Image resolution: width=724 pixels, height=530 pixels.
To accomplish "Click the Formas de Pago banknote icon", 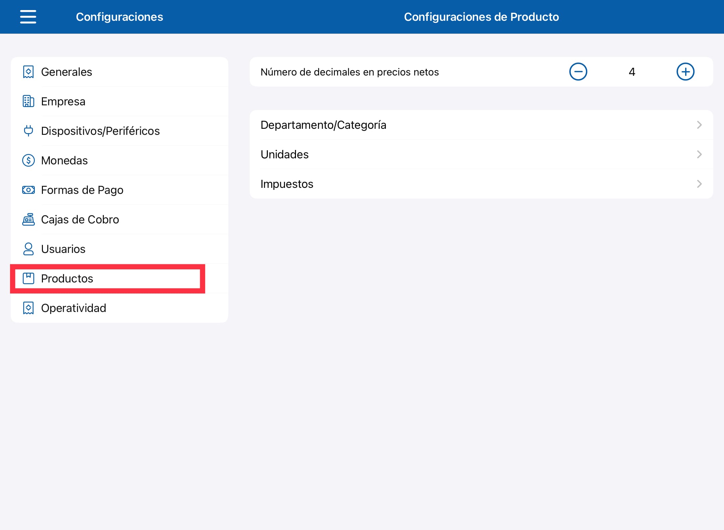I will click(x=28, y=190).
